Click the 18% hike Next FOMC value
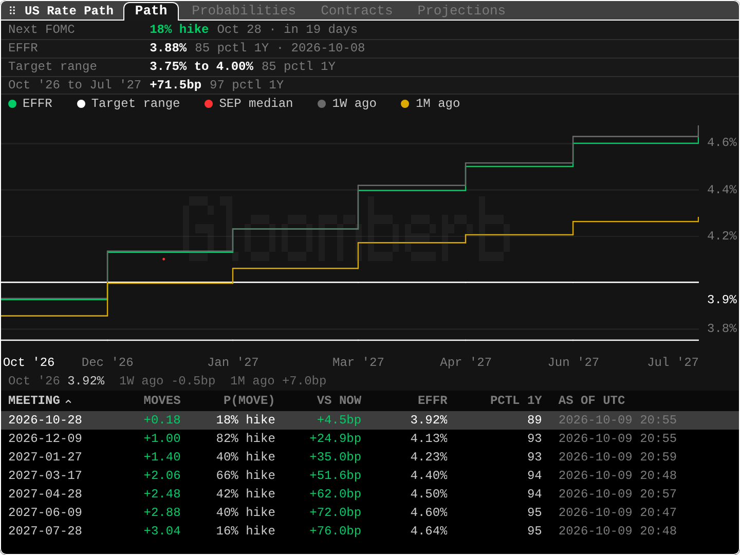 click(179, 29)
